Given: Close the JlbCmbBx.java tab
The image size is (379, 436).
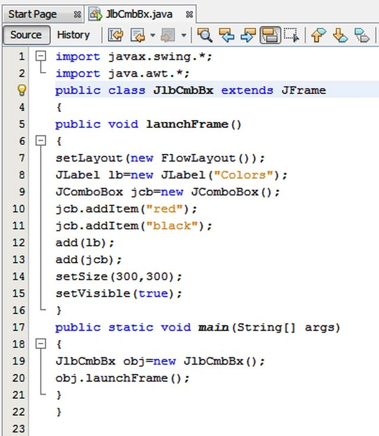Looking at the screenshot, I should tap(189, 14).
